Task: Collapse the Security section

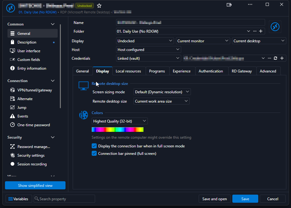Action: (x=53, y=137)
